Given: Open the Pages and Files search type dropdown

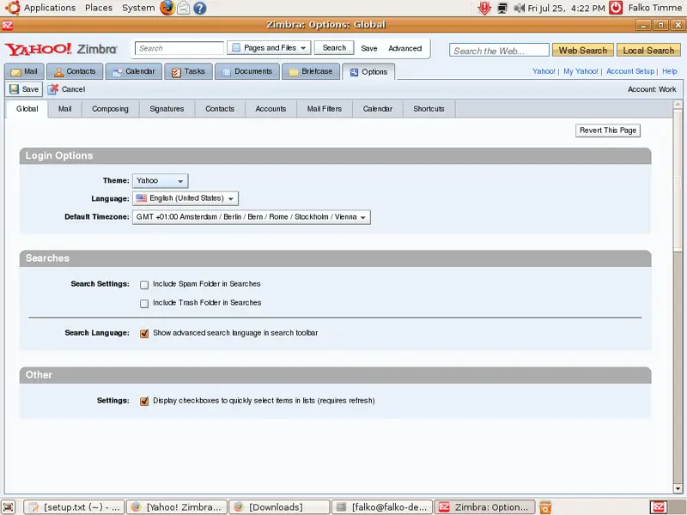Looking at the screenshot, I should pos(269,48).
